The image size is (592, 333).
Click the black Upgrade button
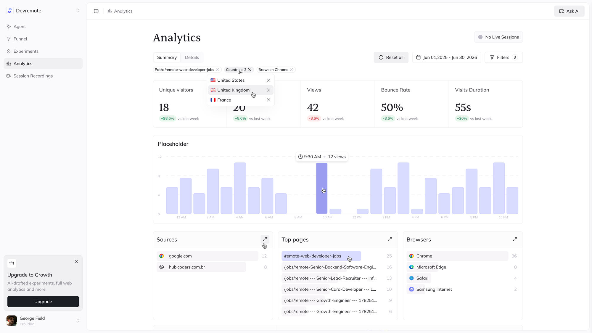point(43,302)
